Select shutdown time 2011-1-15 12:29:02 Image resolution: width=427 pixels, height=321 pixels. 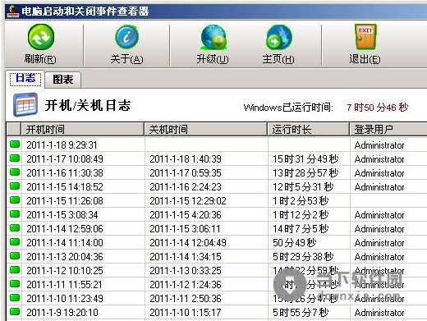coord(188,201)
